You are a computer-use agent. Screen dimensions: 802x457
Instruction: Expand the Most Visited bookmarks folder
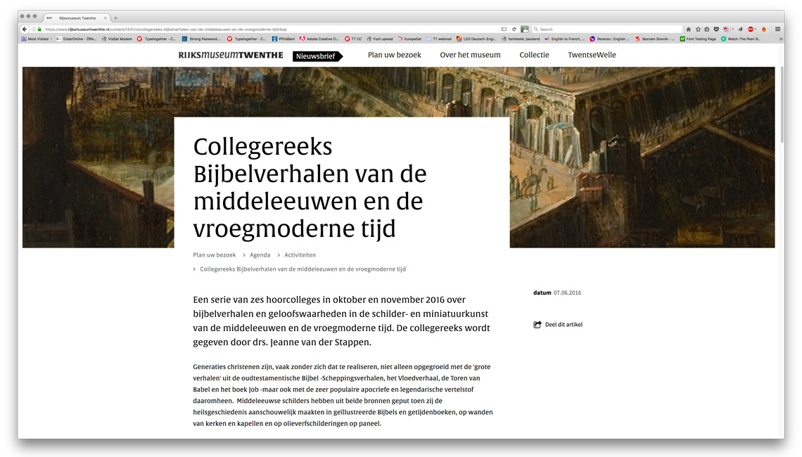(37, 39)
